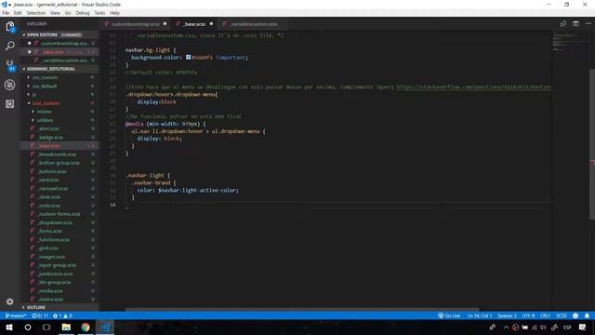Open the Edit menu
This screenshot has width=595, height=335.
point(18,13)
